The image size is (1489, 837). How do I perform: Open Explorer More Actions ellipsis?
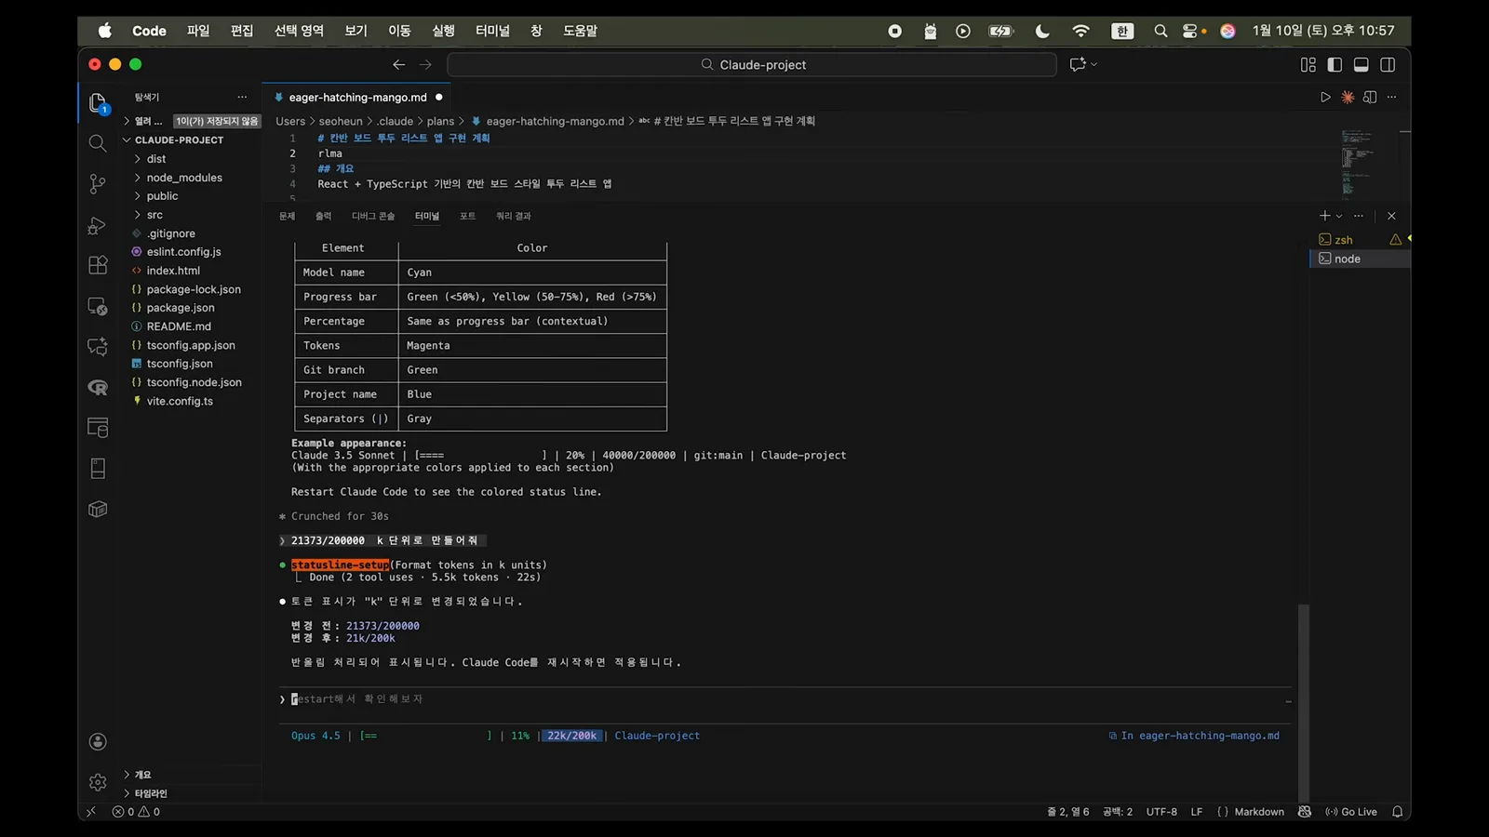242,97
